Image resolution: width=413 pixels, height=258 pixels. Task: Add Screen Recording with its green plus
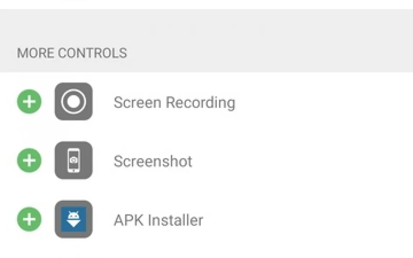(x=29, y=102)
